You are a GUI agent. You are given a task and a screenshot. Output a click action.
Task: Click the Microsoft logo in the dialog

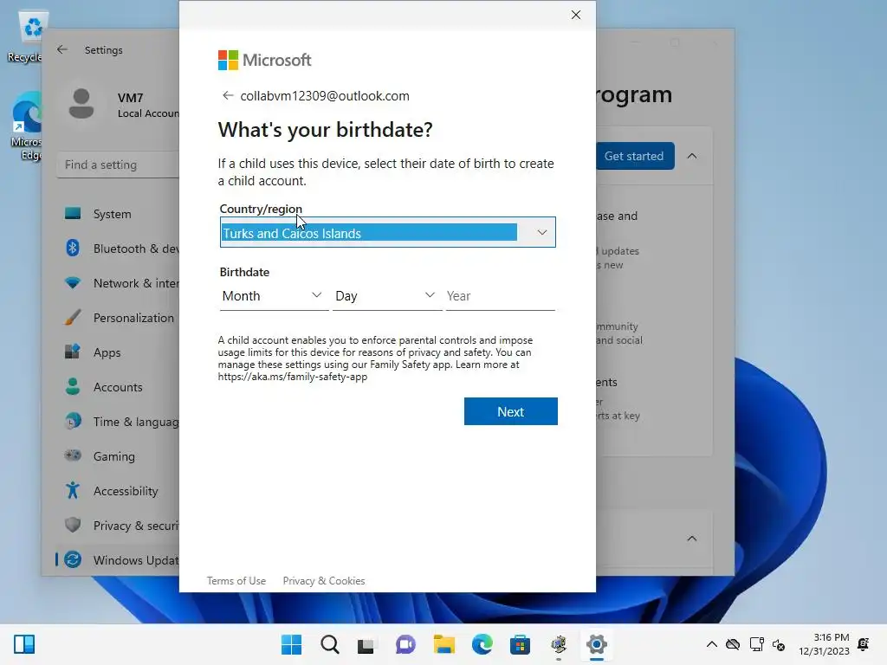pyautogui.click(x=264, y=60)
